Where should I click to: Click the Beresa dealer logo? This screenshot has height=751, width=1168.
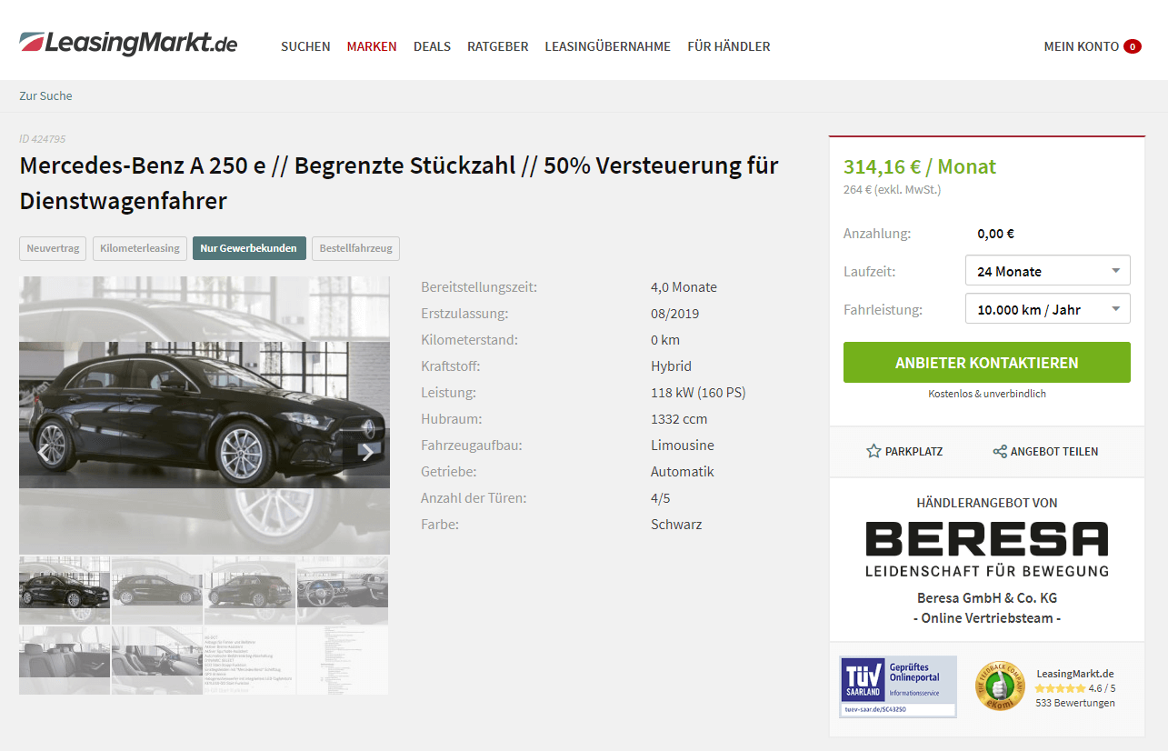pos(987,549)
